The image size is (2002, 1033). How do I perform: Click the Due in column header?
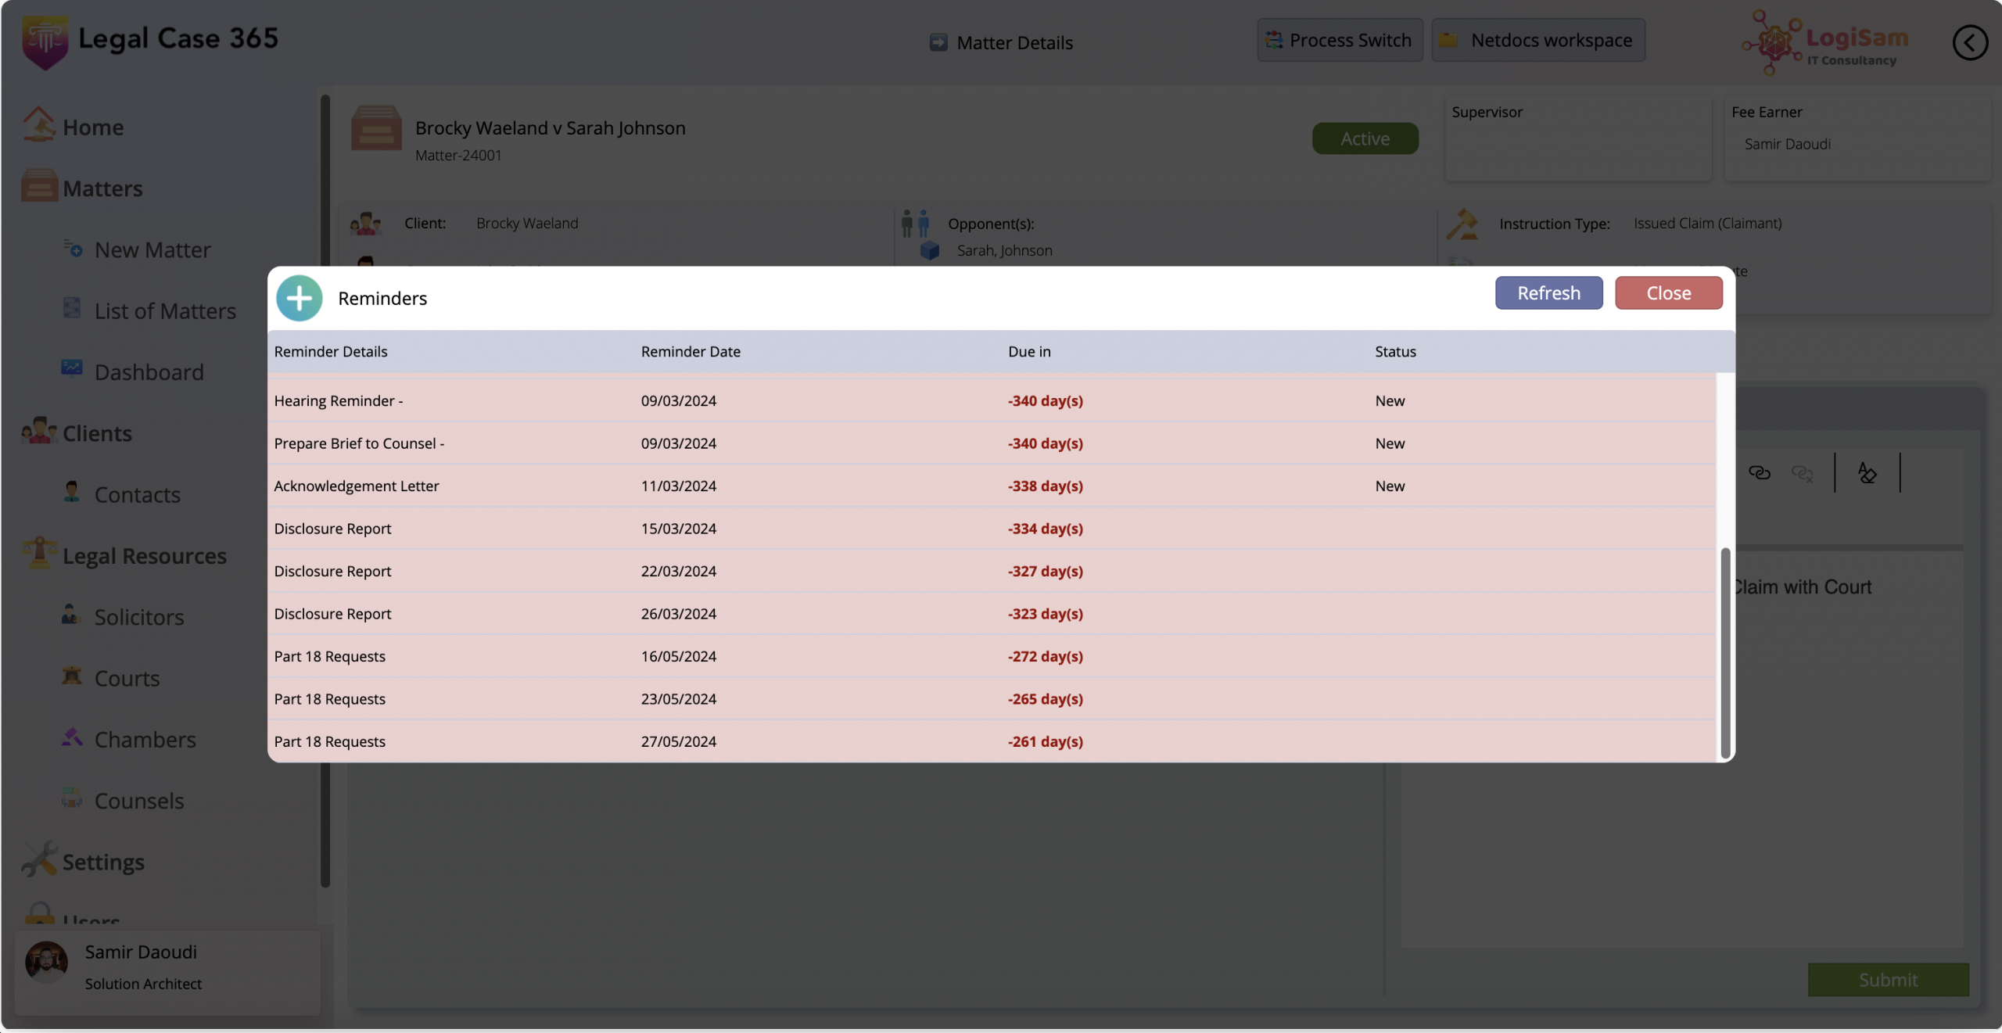pyautogui.click(x=1029, y=352)
